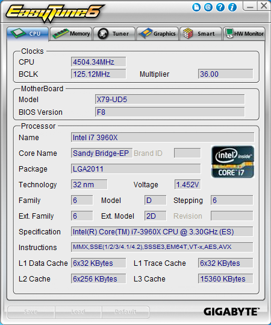Go to the HW Monitor tab
Viewport: 271px width, 325px height.
(244, 34)
